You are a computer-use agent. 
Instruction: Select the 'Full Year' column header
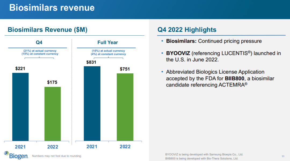click(107, 42)
